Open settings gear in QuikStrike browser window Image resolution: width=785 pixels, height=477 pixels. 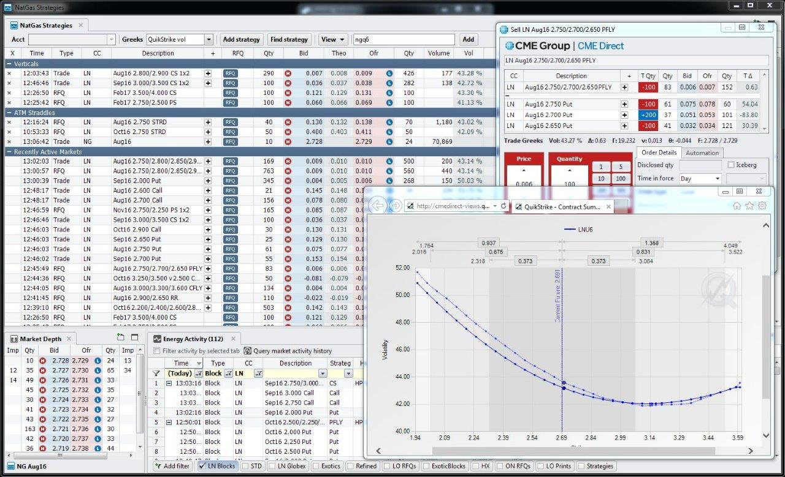coord(762,206)
